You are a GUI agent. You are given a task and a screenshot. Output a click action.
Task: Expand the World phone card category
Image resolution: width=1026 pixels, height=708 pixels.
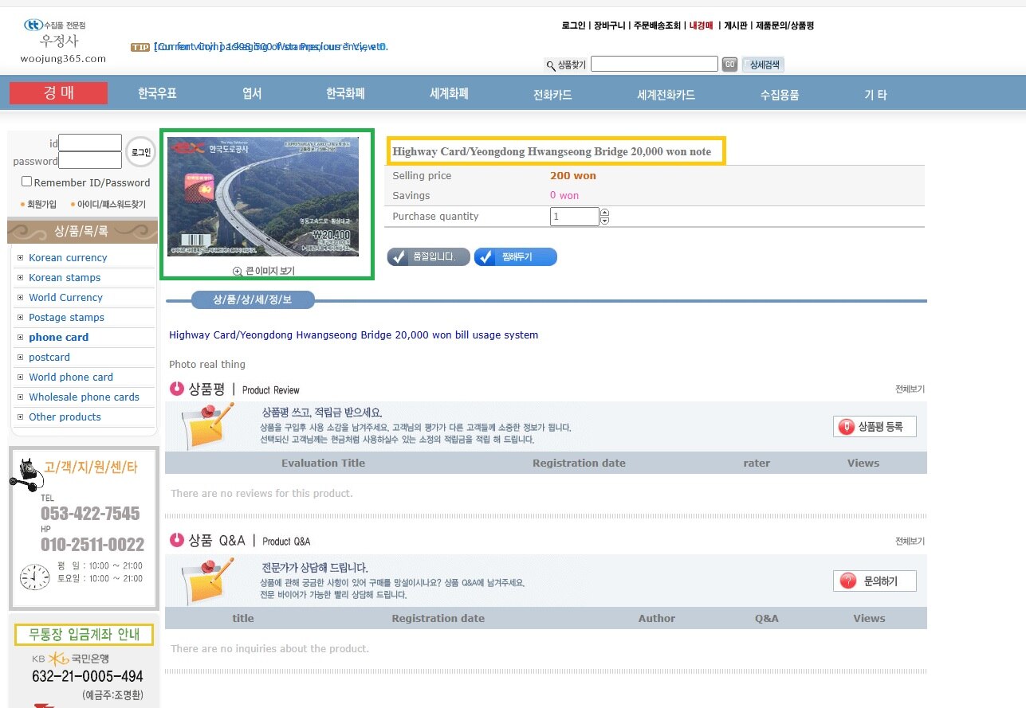point(20,377)
